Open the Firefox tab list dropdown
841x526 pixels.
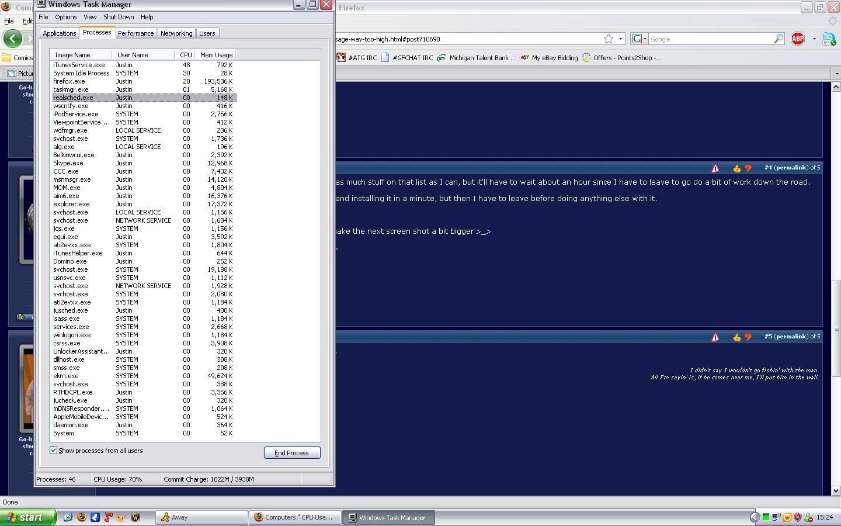coord(836,74)
